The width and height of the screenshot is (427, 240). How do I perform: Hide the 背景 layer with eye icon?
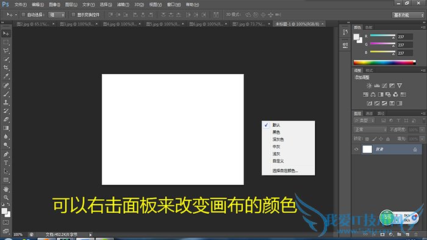[x=356, y=149]
